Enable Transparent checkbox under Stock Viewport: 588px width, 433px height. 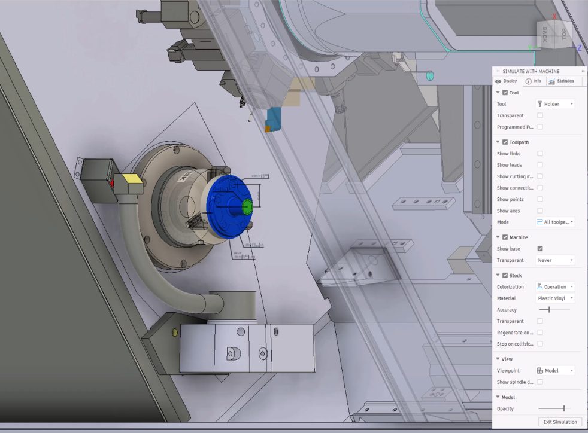[x=540, y=321]
